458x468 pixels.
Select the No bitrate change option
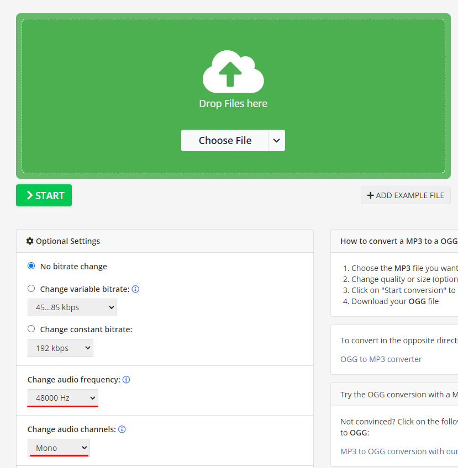31,265
